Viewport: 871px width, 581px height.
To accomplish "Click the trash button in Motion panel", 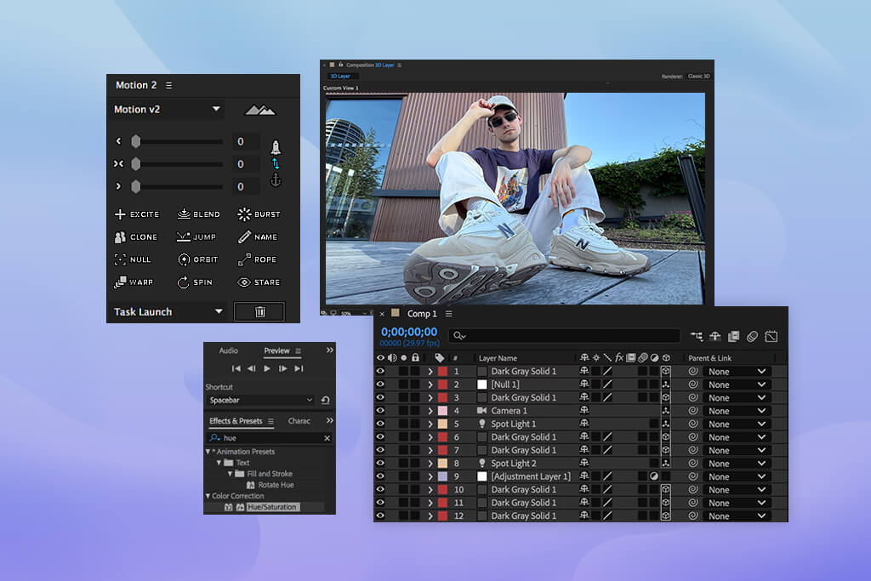I will [259, 311].
